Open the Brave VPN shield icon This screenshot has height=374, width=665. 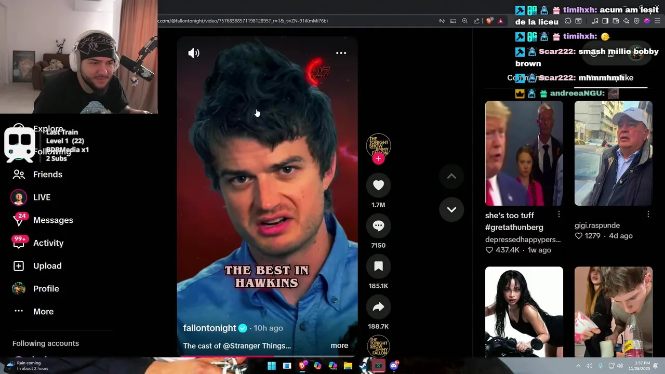[636, 21]
